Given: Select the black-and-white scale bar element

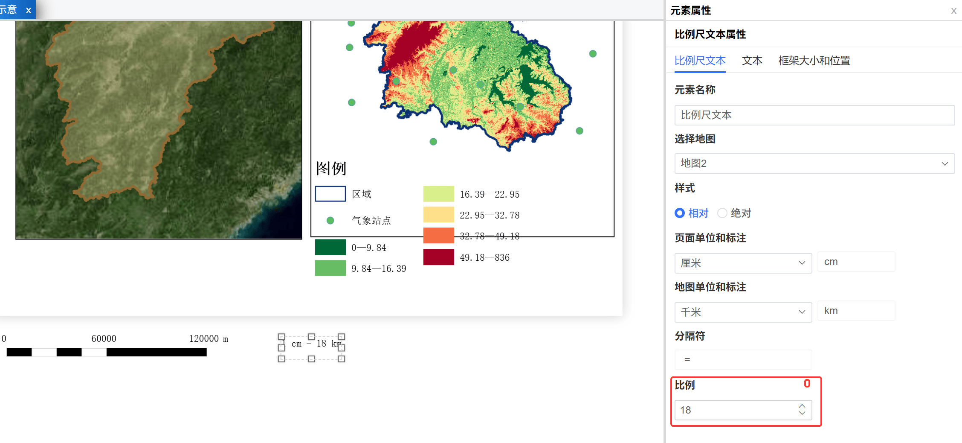Looking at the screenshot, I should click(x=107, y=352).
